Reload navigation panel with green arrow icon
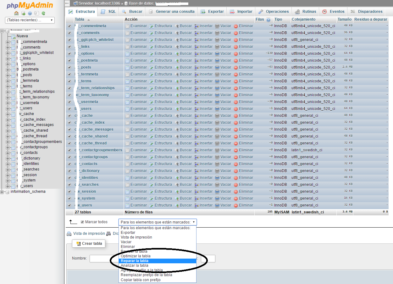 pyautogui.click(x=43, y=13)
